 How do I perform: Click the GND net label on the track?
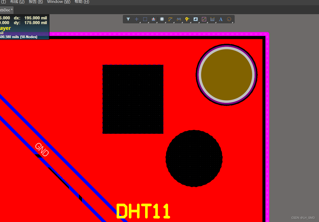(x=42, y=150)
